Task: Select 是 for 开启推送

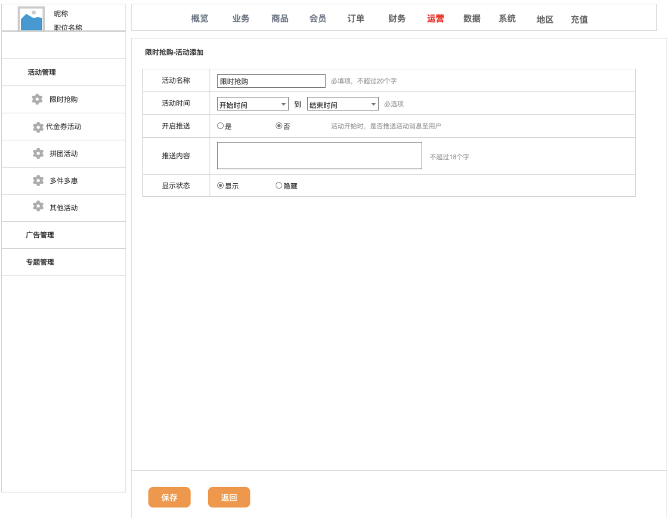Action: click(x=221, y=126)
